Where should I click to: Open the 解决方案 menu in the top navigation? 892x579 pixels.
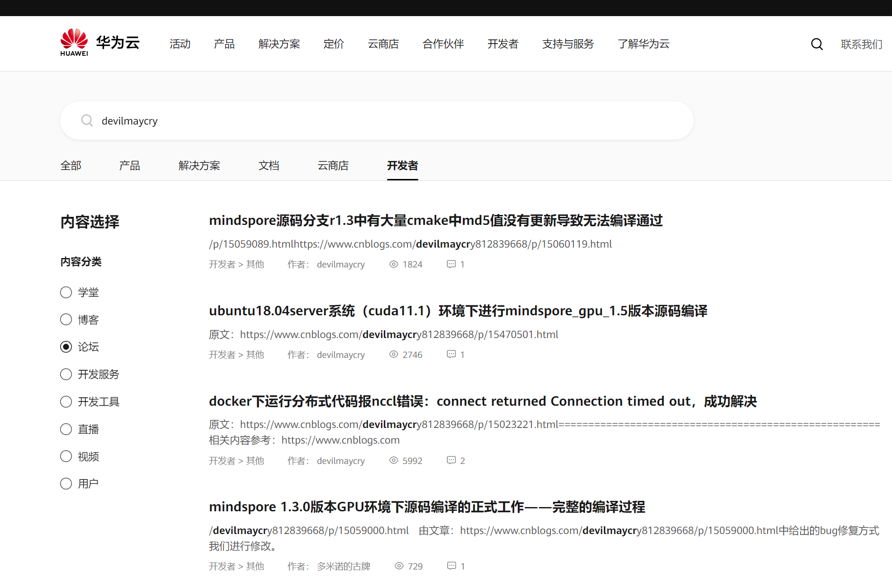click(x=279, y=44)
